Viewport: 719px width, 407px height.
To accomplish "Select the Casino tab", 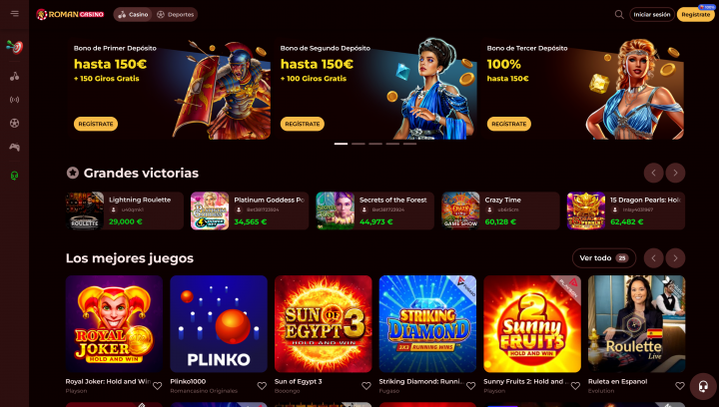I will point(133,15).
